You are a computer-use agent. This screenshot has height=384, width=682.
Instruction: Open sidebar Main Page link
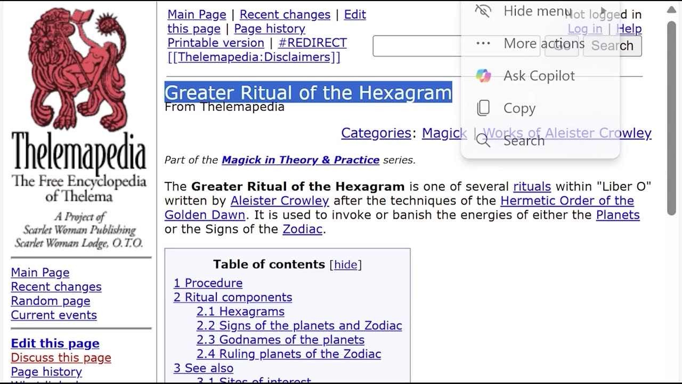40,273
